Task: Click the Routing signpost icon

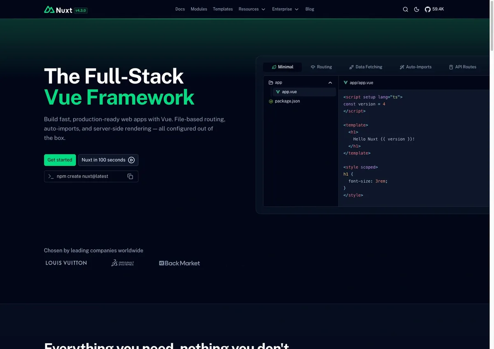Action: 313,67
